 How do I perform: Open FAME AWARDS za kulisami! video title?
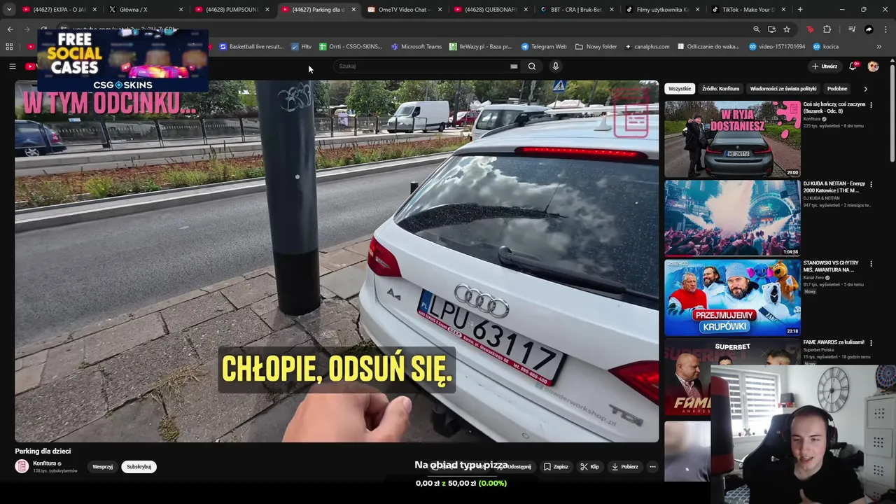[834, 342]
